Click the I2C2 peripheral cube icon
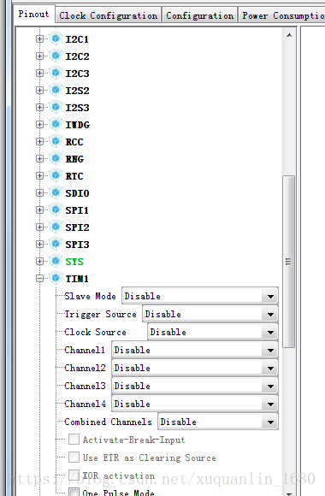 tap(56, 56)
